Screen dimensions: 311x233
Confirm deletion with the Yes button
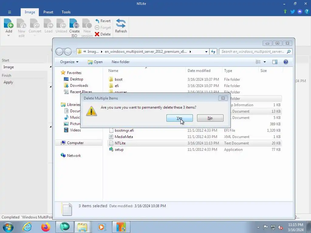coord(179,118)
